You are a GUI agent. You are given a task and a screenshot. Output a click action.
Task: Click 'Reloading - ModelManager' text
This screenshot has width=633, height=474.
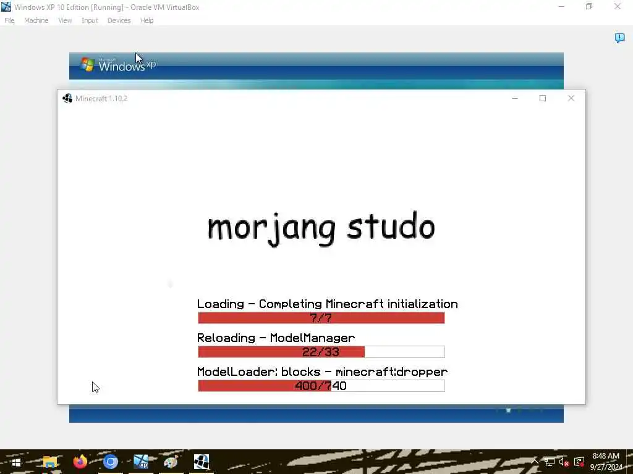tap(276, 338)
